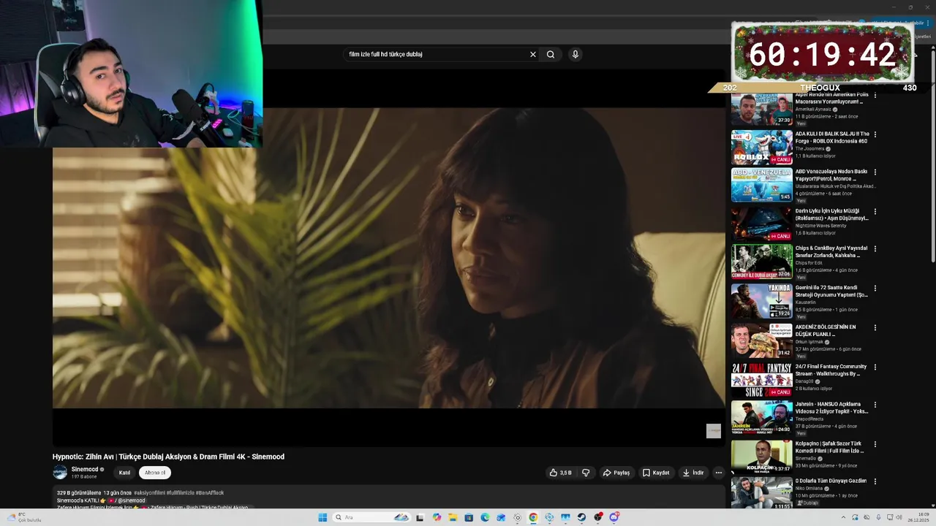Image resolution: width=936 pixels, height=526 pixels.
Task: Open weather widget in taskbar
Action: coord(24,517)
